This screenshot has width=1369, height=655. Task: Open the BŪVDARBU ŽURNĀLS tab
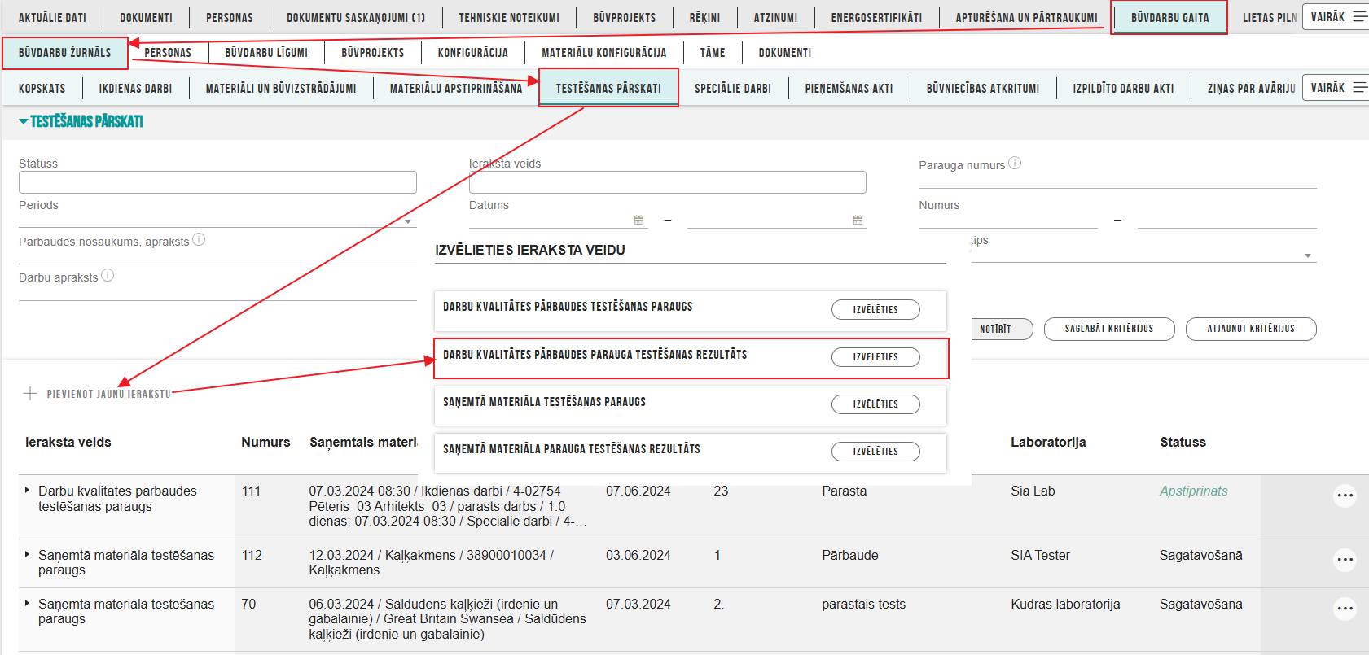tap(64, 53)
